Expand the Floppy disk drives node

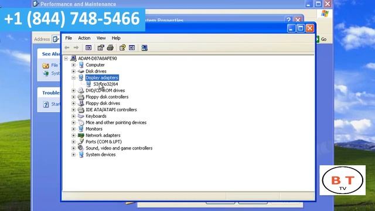point(73,103)
